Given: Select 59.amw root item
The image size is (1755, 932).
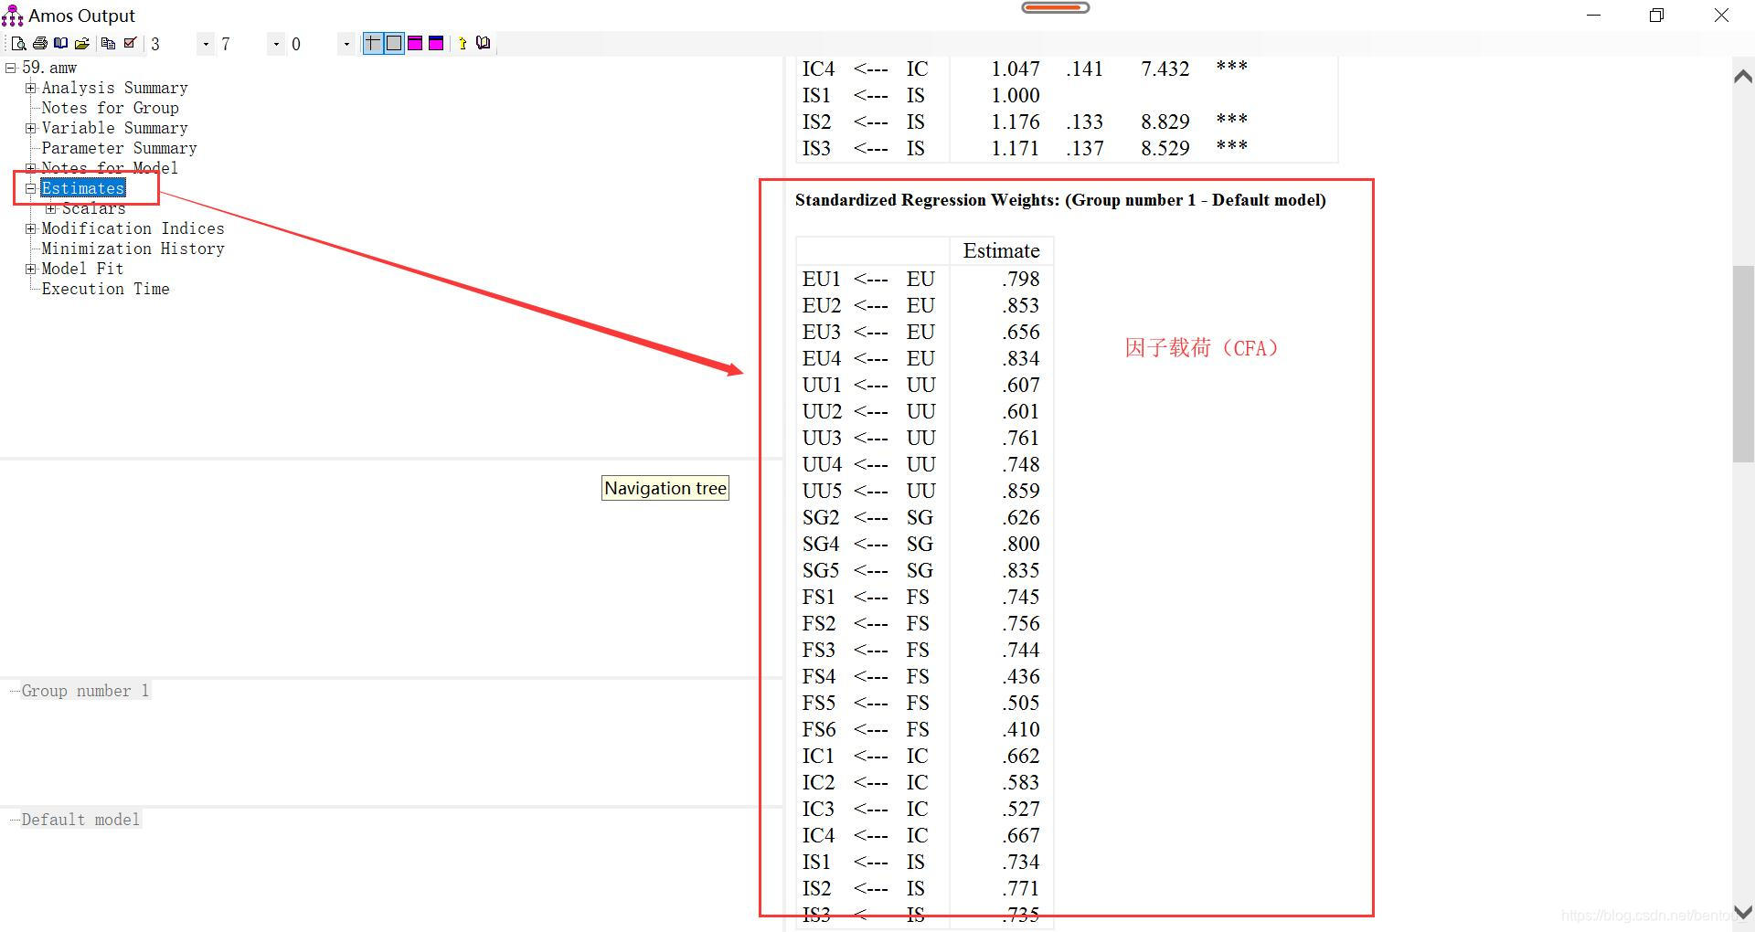Looking at the screenshot, I should click(x=49, y=68).
